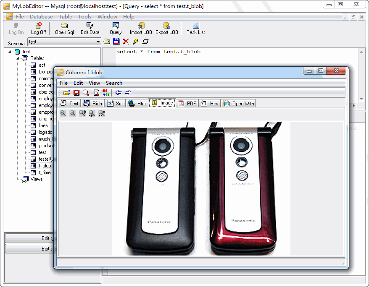Switch to the Xml tab
Screen dimensions: 369x287
click(115, 103)
